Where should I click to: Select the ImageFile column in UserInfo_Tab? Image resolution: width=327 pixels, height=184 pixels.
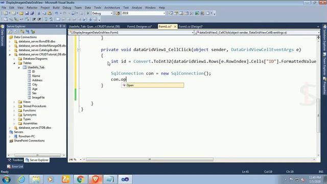(x=38, y=98)
